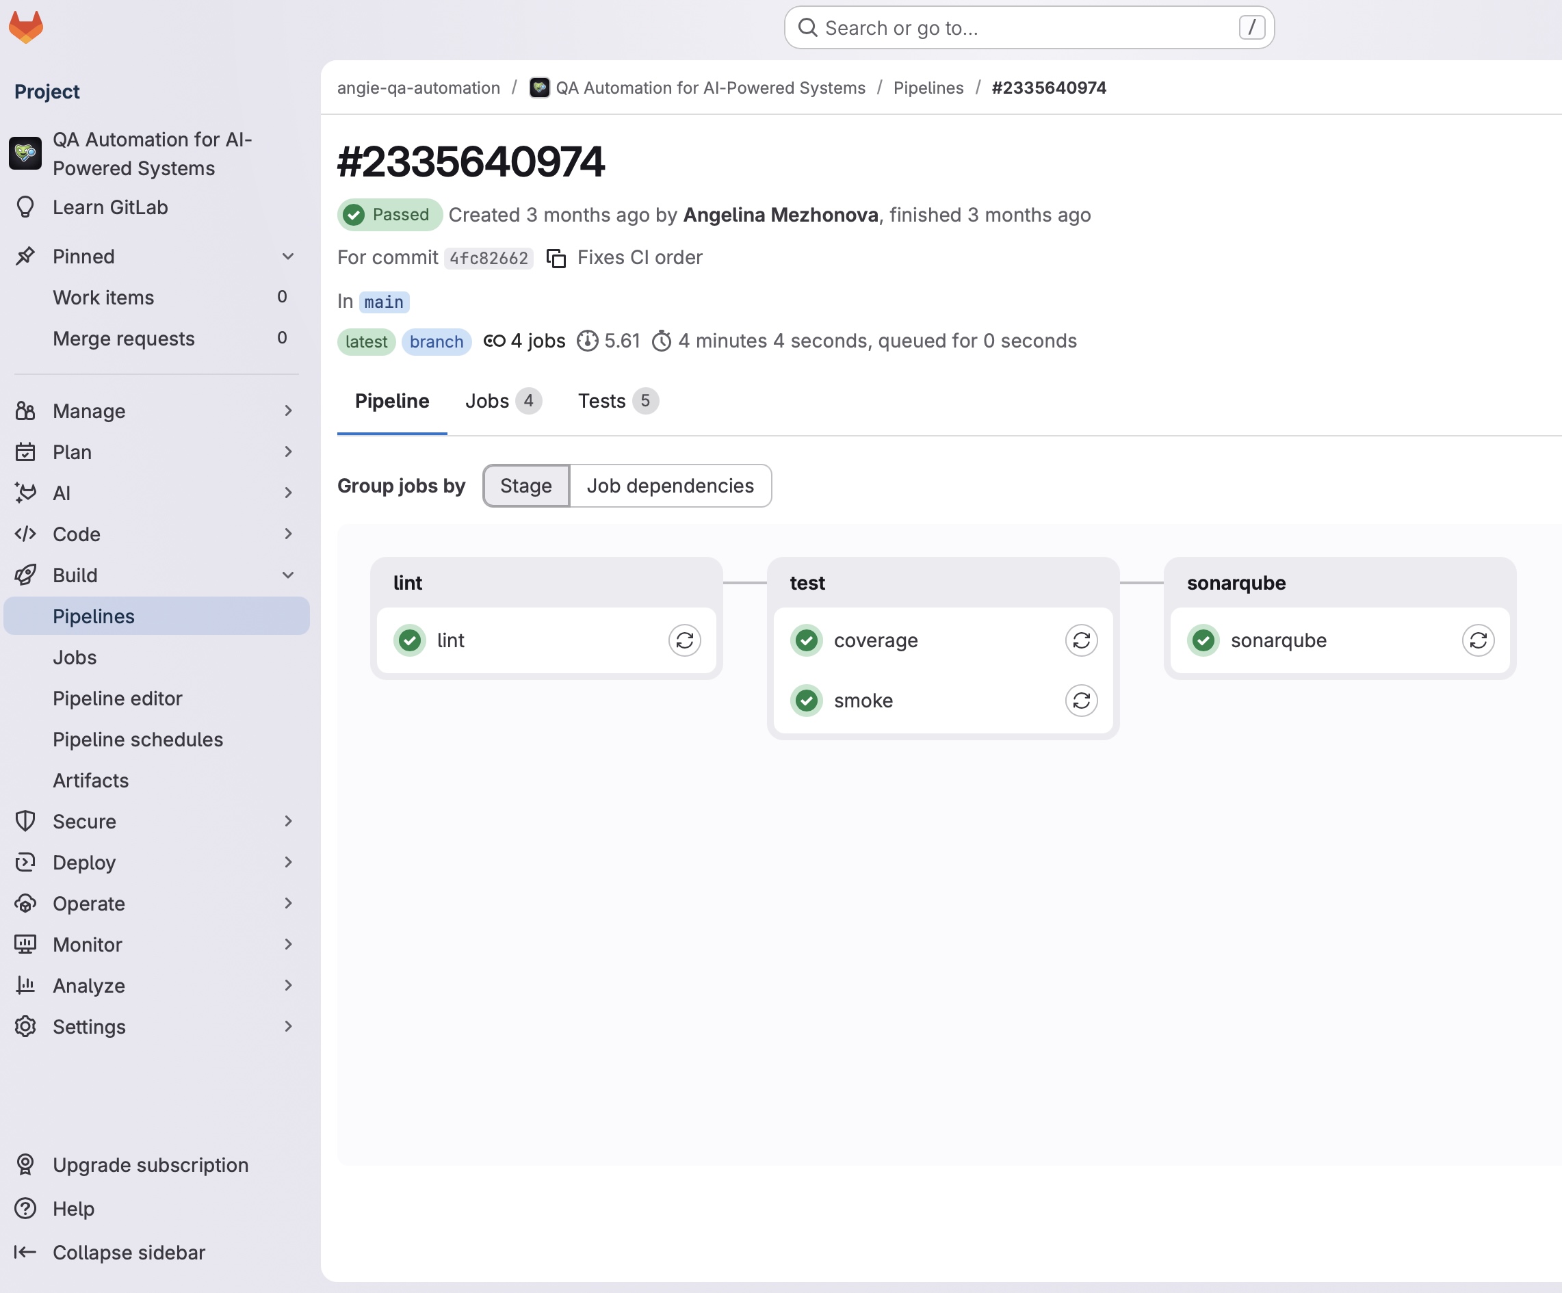Click the Help question mark icon
The width and height of the screenshot is (1562, 1293).
point(25,1208)
